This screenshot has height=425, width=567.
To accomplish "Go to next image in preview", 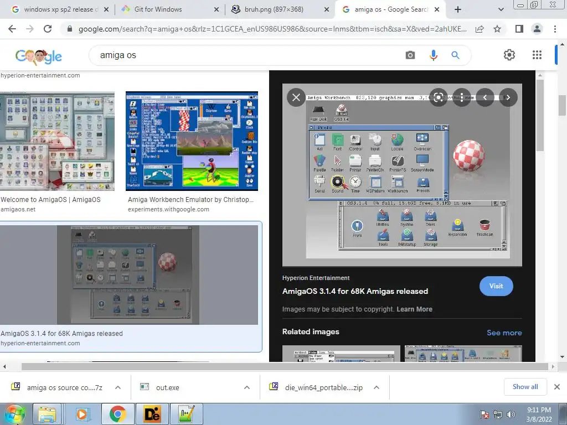I will click(x=508, y=97).
